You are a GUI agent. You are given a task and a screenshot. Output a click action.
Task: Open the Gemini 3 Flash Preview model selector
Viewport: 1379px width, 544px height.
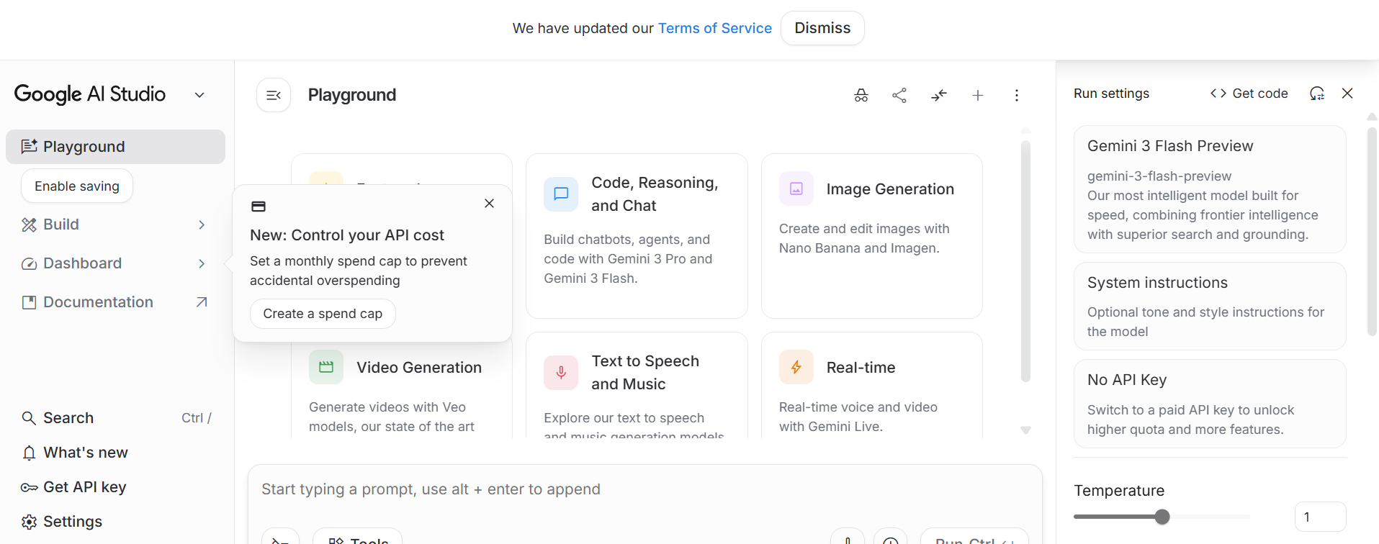(1210, 189)
